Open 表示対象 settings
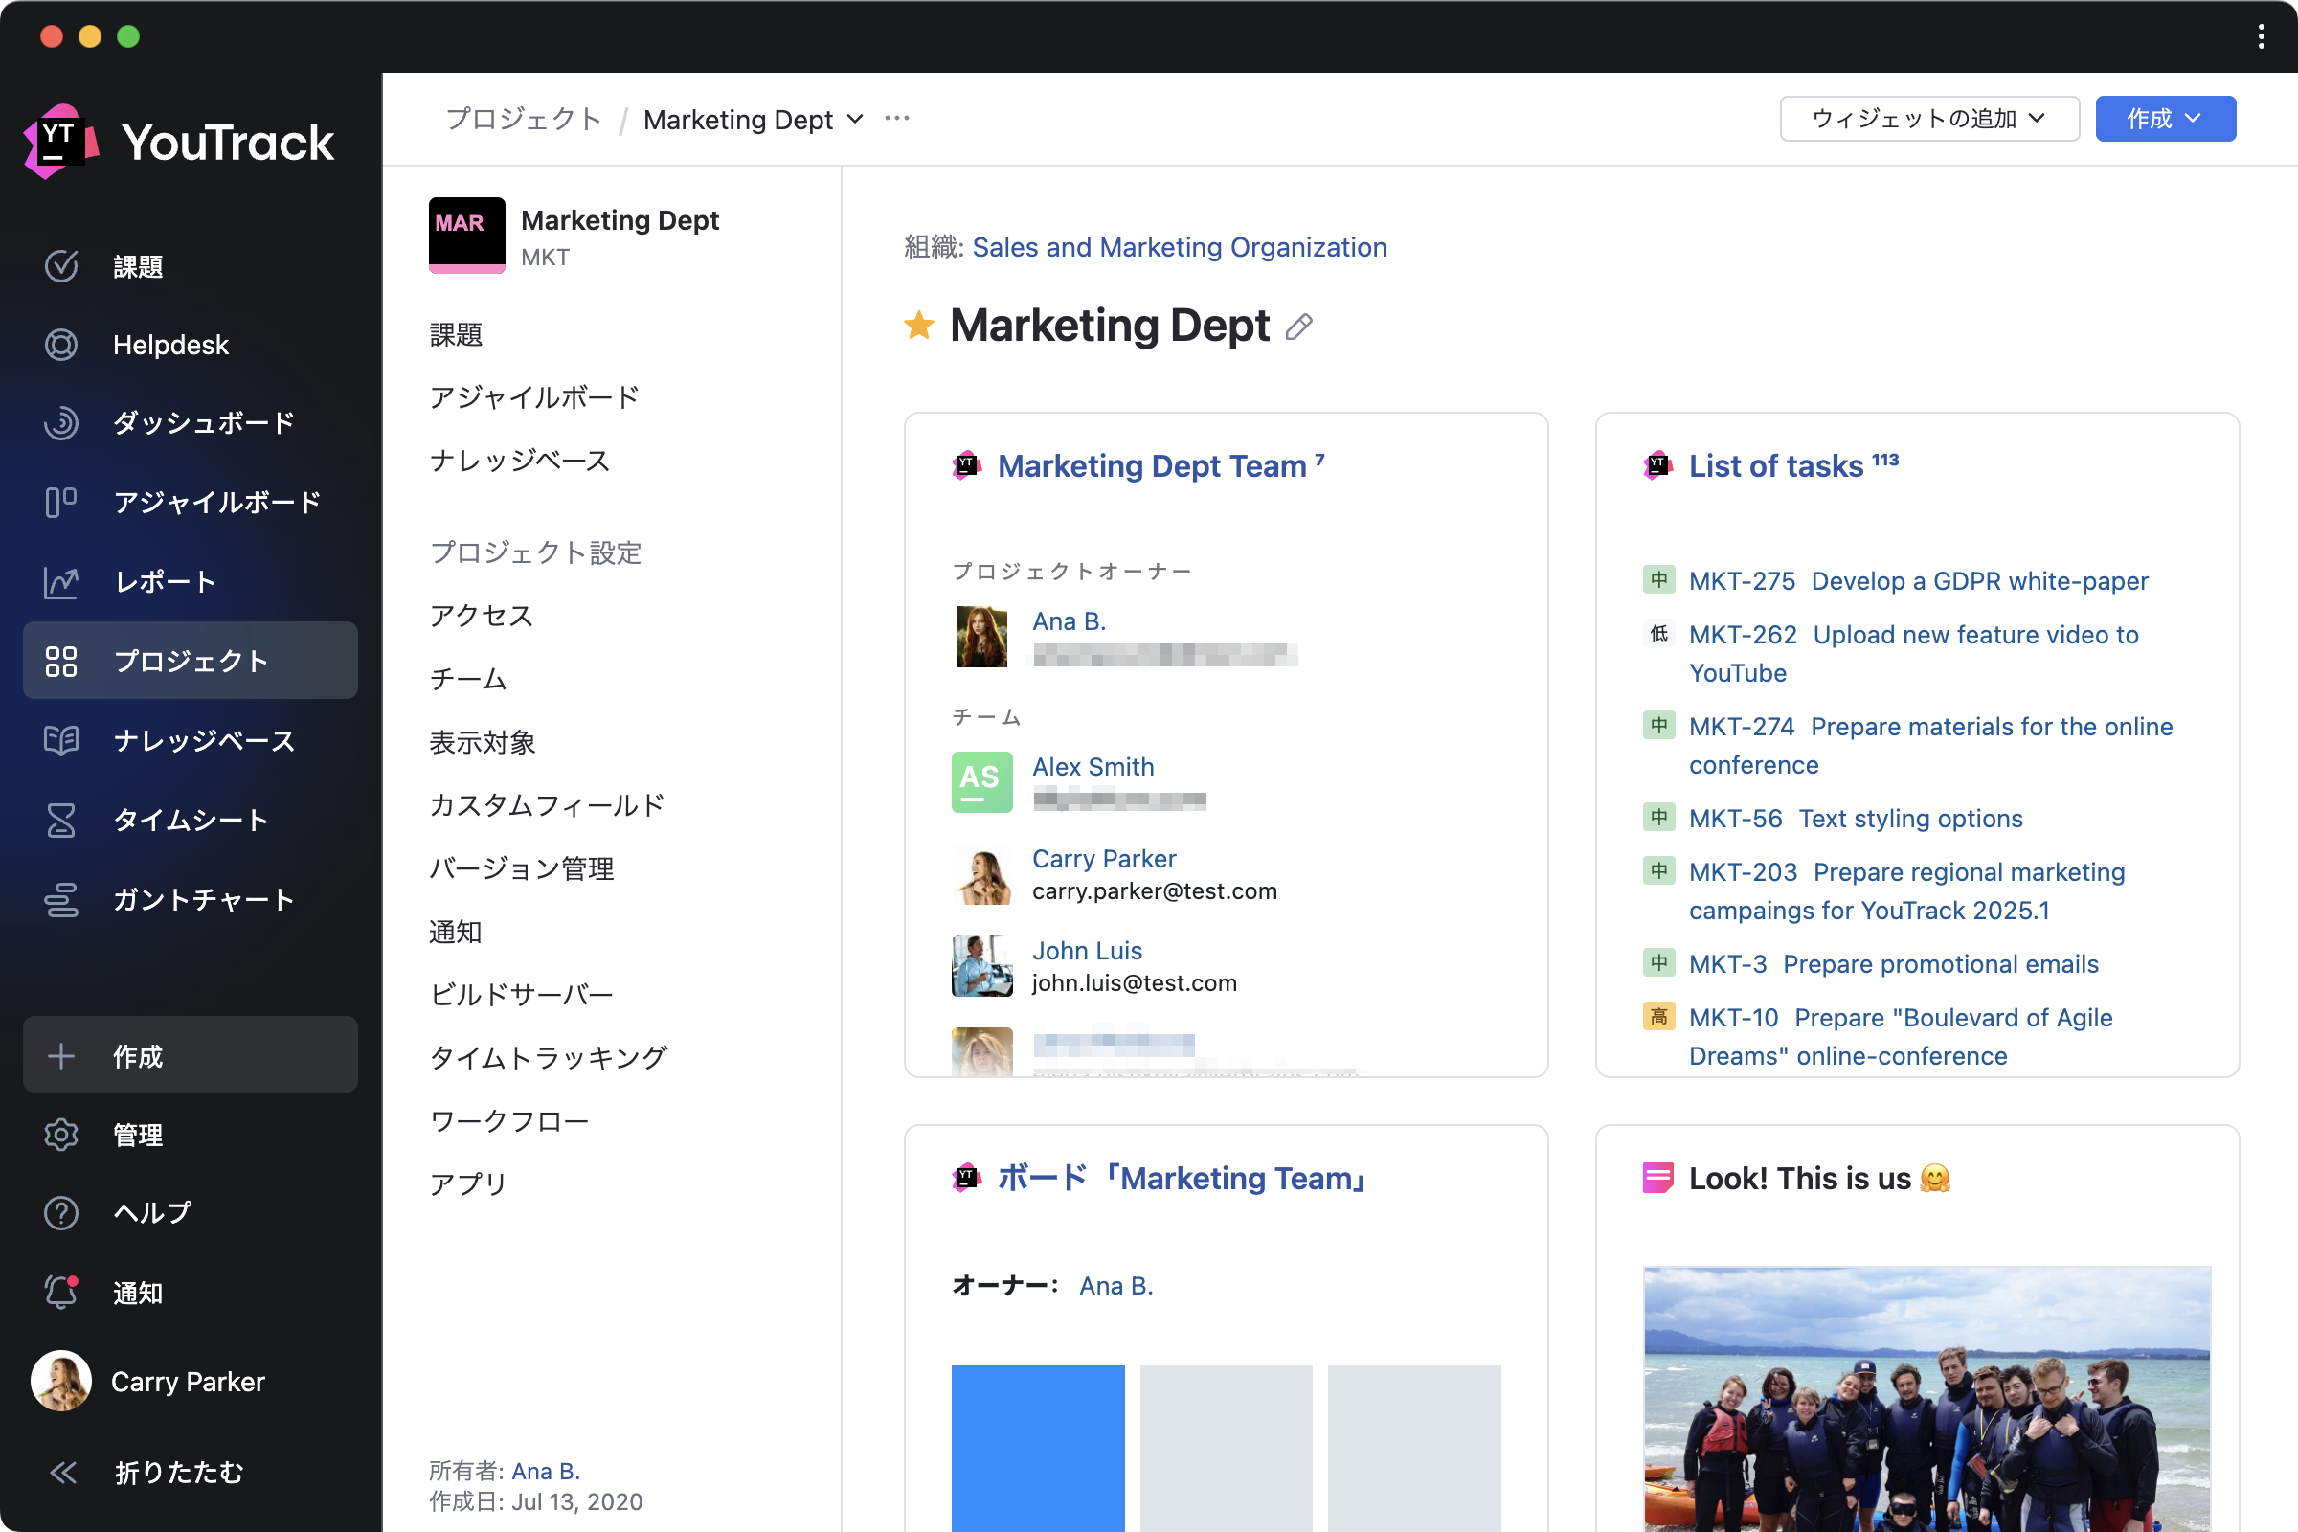 tap(483, 741)
